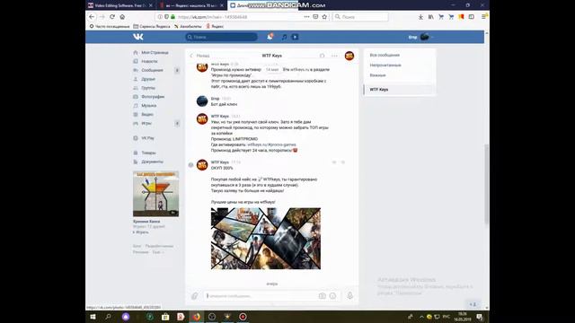Open the VK notifications bell
The image size is (575, 323).
click(270, 37)
